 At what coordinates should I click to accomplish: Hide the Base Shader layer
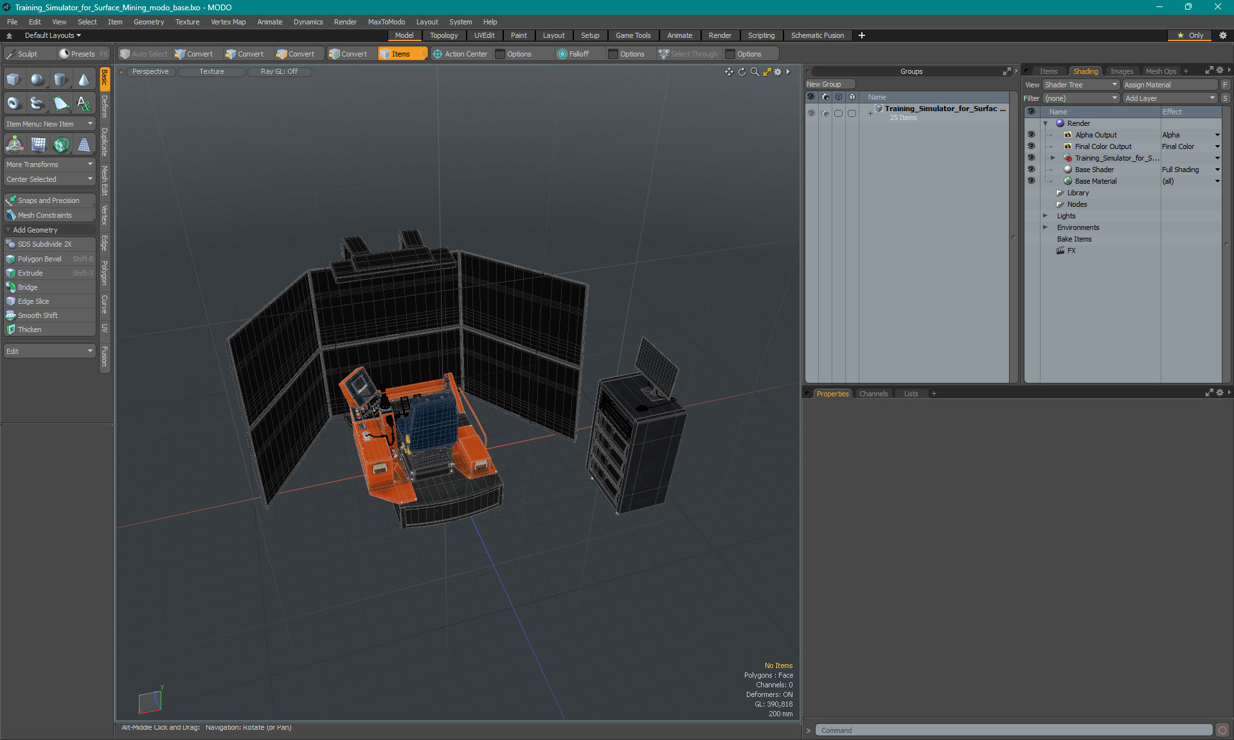tap(1031, 170)
